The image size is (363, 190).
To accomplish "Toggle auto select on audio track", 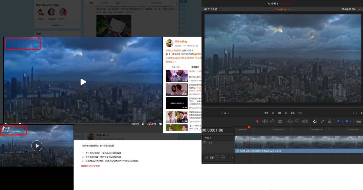I will click(x=212, y=157).
